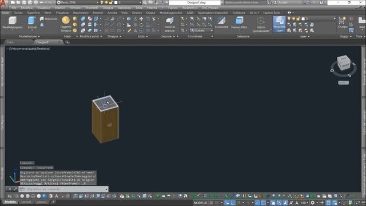Screen dimensions: 366x206
Task: Click the Print icon in quick access toolbar
Action: click(35, 2)
